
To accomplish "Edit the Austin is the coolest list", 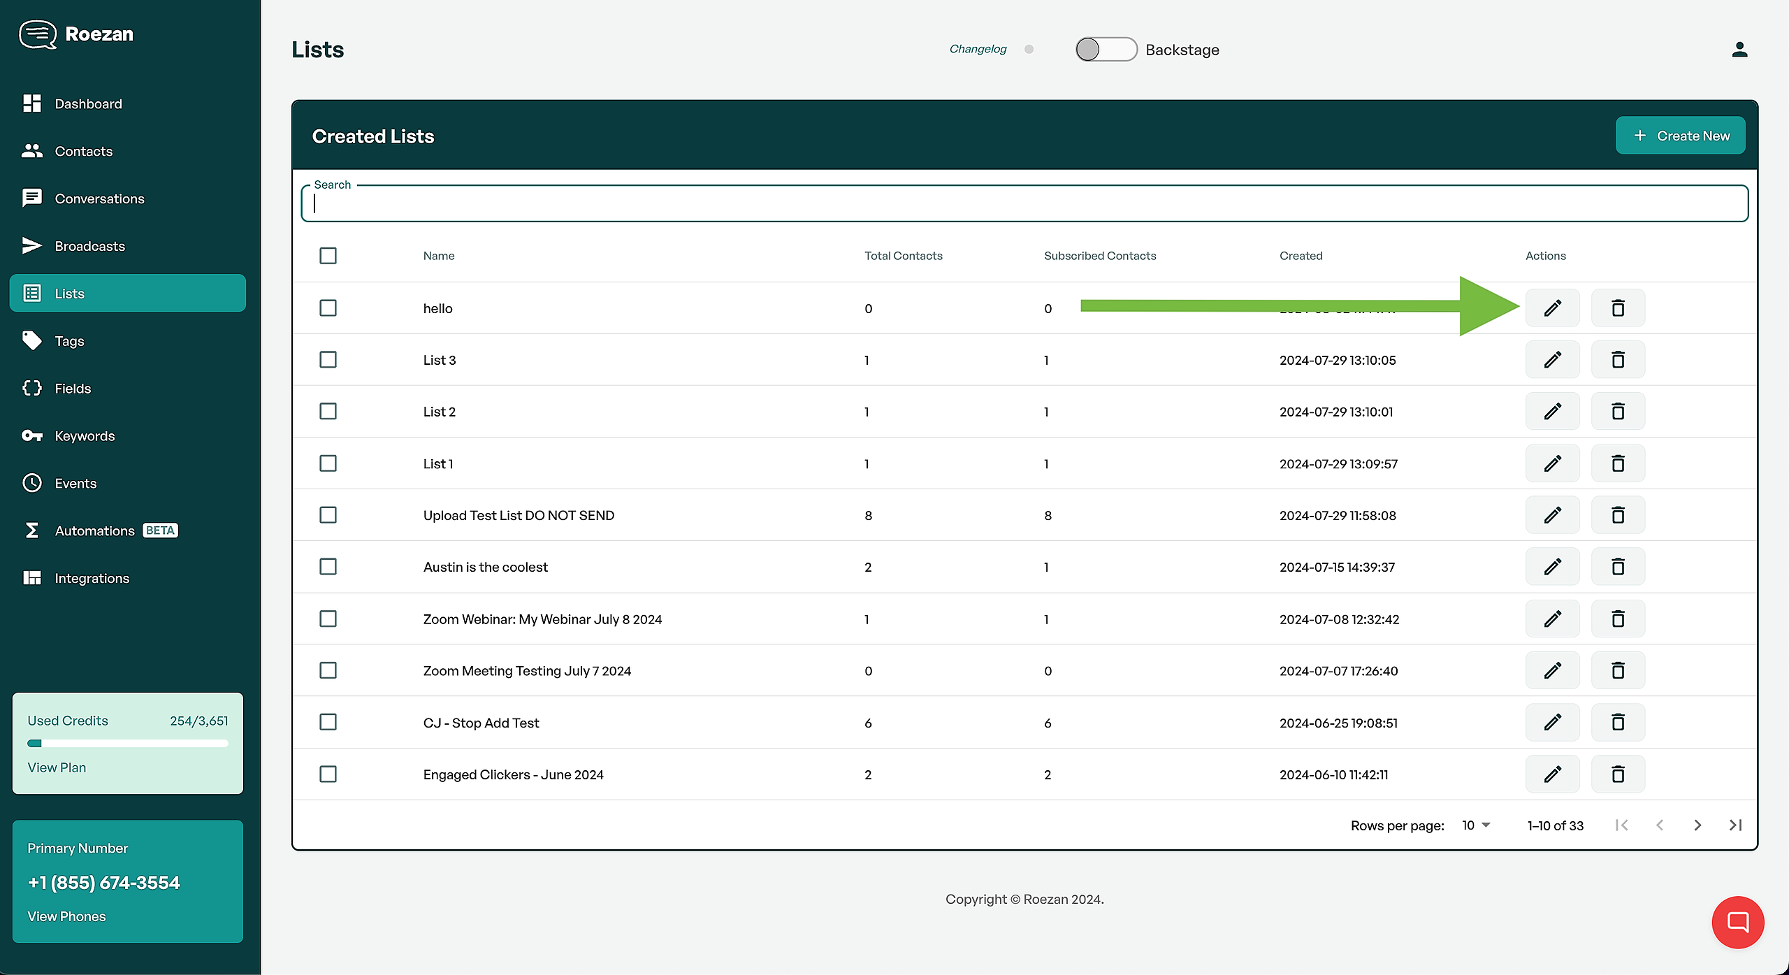I will (1552, 567).
